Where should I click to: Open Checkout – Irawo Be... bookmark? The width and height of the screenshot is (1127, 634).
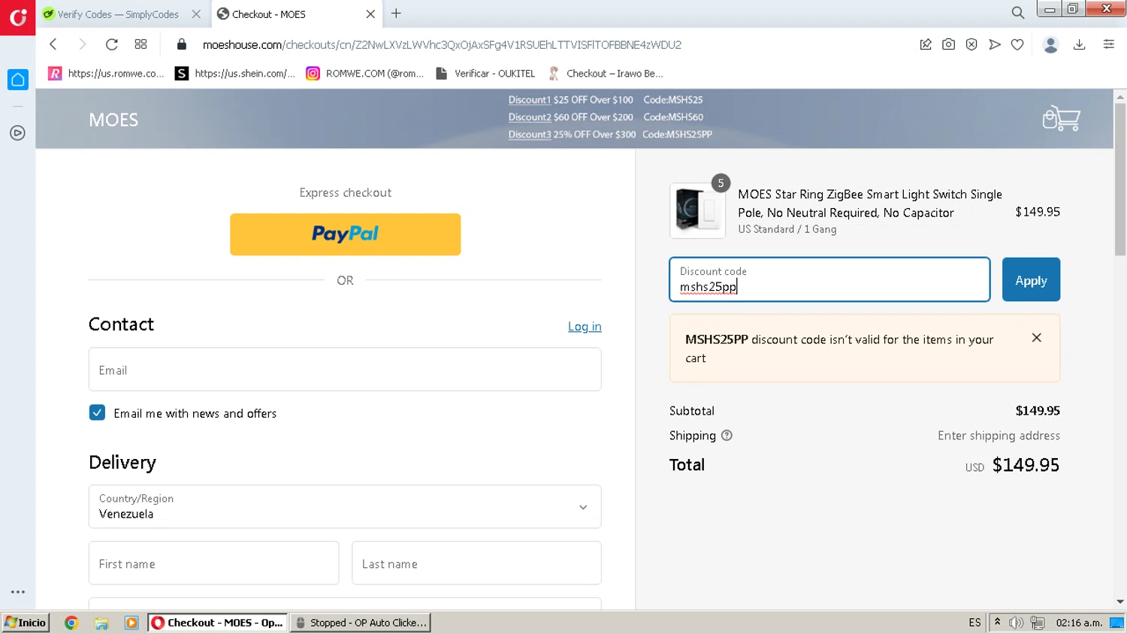pyautogui.click(x=606, y=73)
